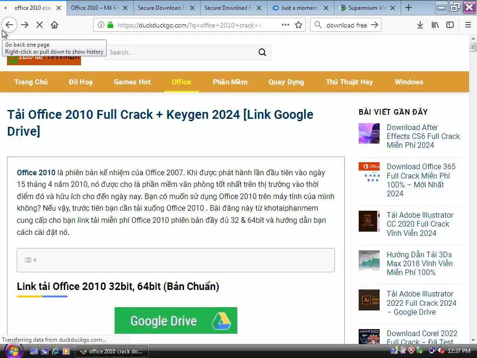Click the red security shield tray icon
The height and width of the screenshot is (358, 477).
tap(411, 351)
